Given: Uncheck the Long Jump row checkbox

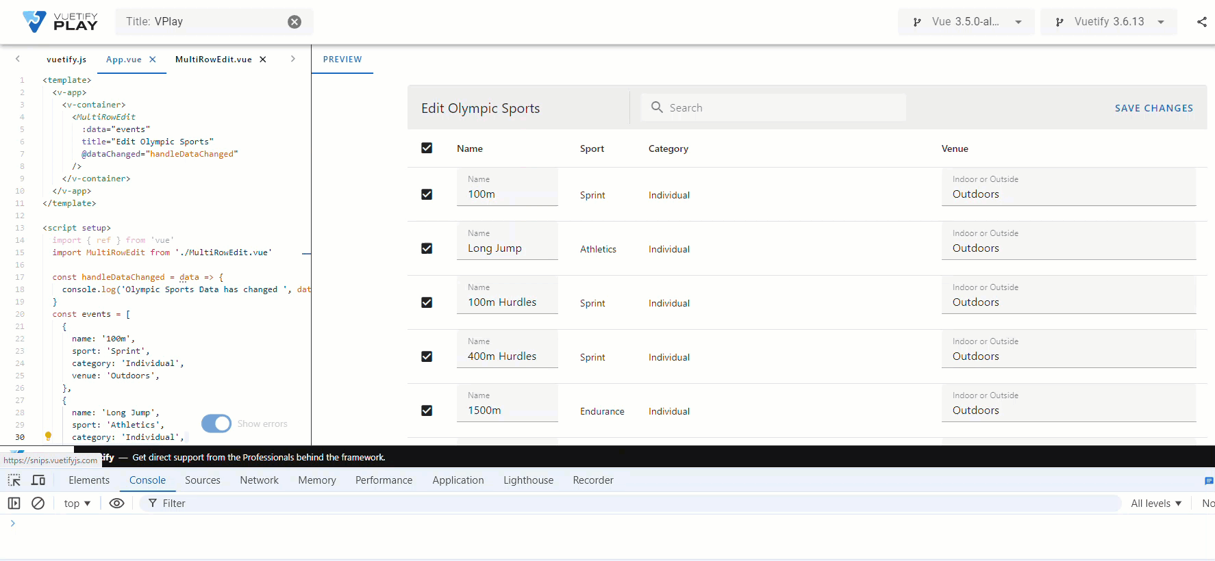Looking at the screenshot, I should 427,248.
